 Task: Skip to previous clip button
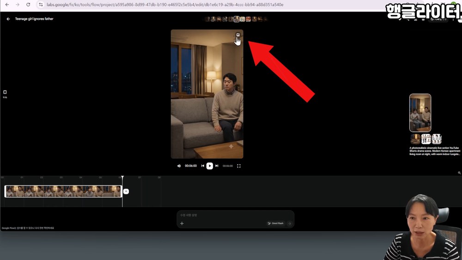(203, 166)
